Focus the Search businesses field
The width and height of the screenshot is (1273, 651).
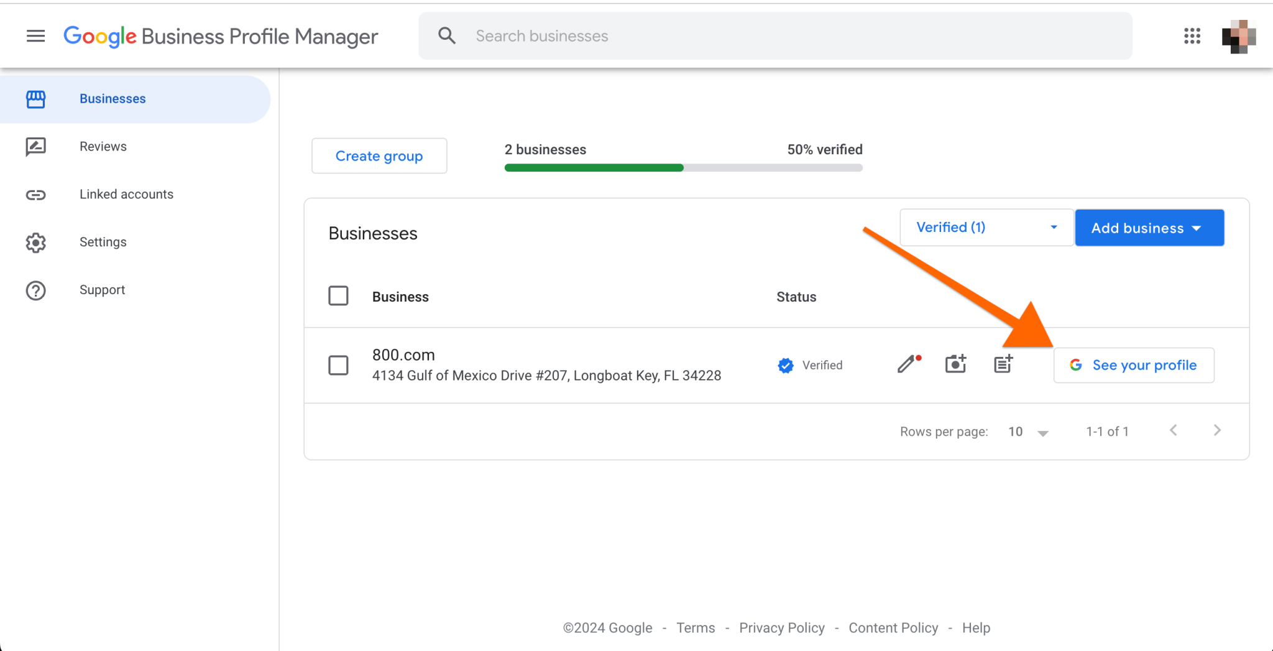coord(775,36)
